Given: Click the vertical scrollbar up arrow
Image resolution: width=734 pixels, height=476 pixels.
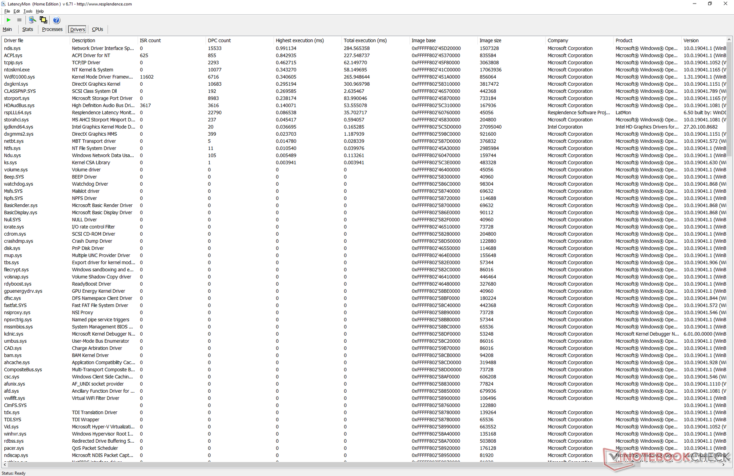Looking at the screenshot, I should coord(729,40).
